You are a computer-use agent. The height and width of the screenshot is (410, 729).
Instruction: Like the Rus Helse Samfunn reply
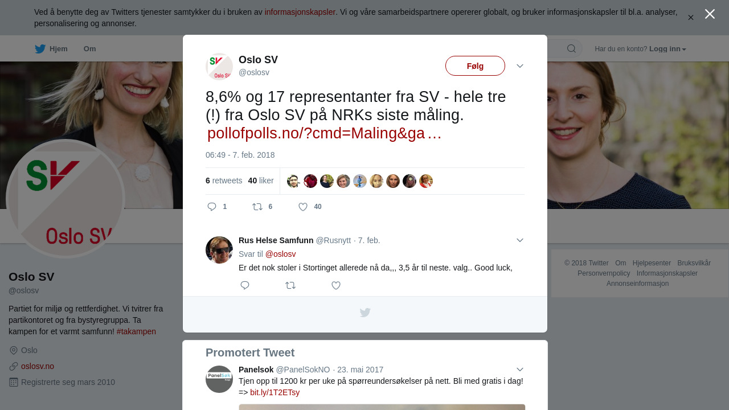click(x=336, y=285)
